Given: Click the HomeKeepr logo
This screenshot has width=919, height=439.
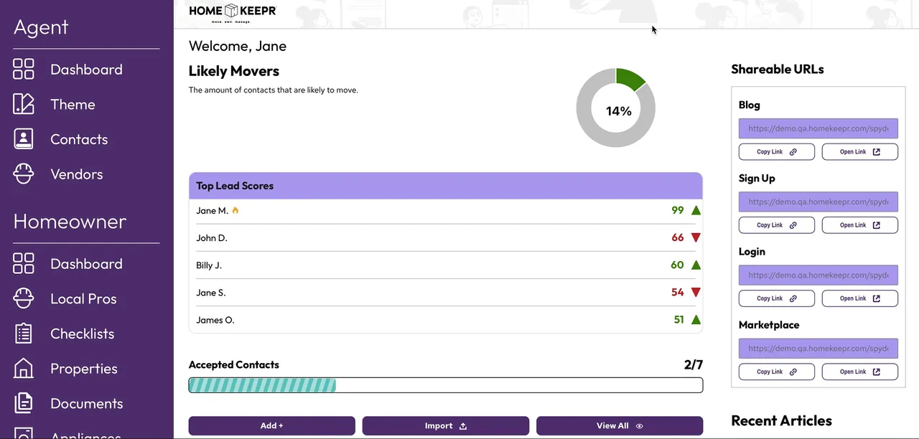Looking at the screenshot, I should pyautogui.click(x=233, y=11).
